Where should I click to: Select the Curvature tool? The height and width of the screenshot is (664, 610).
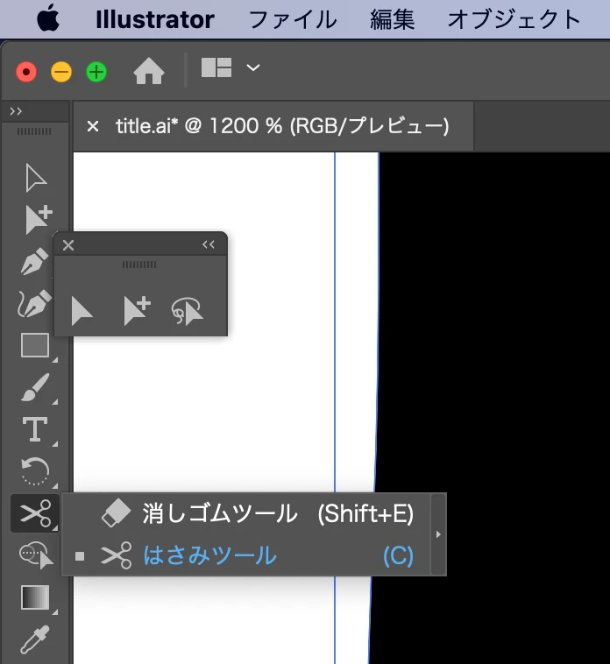click(34, 303)
